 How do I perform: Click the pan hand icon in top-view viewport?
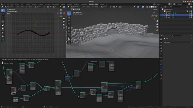tap(64, 22)
